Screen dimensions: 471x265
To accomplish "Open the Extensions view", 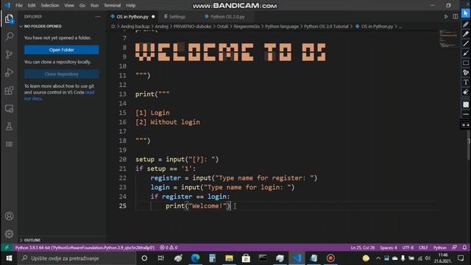I will 9,91.
